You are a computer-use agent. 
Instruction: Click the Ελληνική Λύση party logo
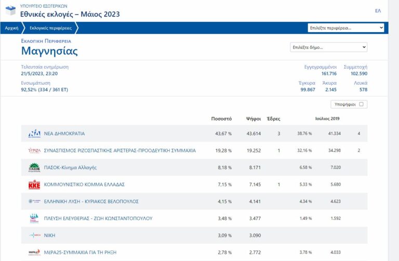(34, 201)
